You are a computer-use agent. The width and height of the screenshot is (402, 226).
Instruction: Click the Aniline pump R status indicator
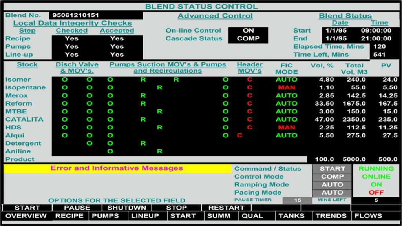[160, 151]
